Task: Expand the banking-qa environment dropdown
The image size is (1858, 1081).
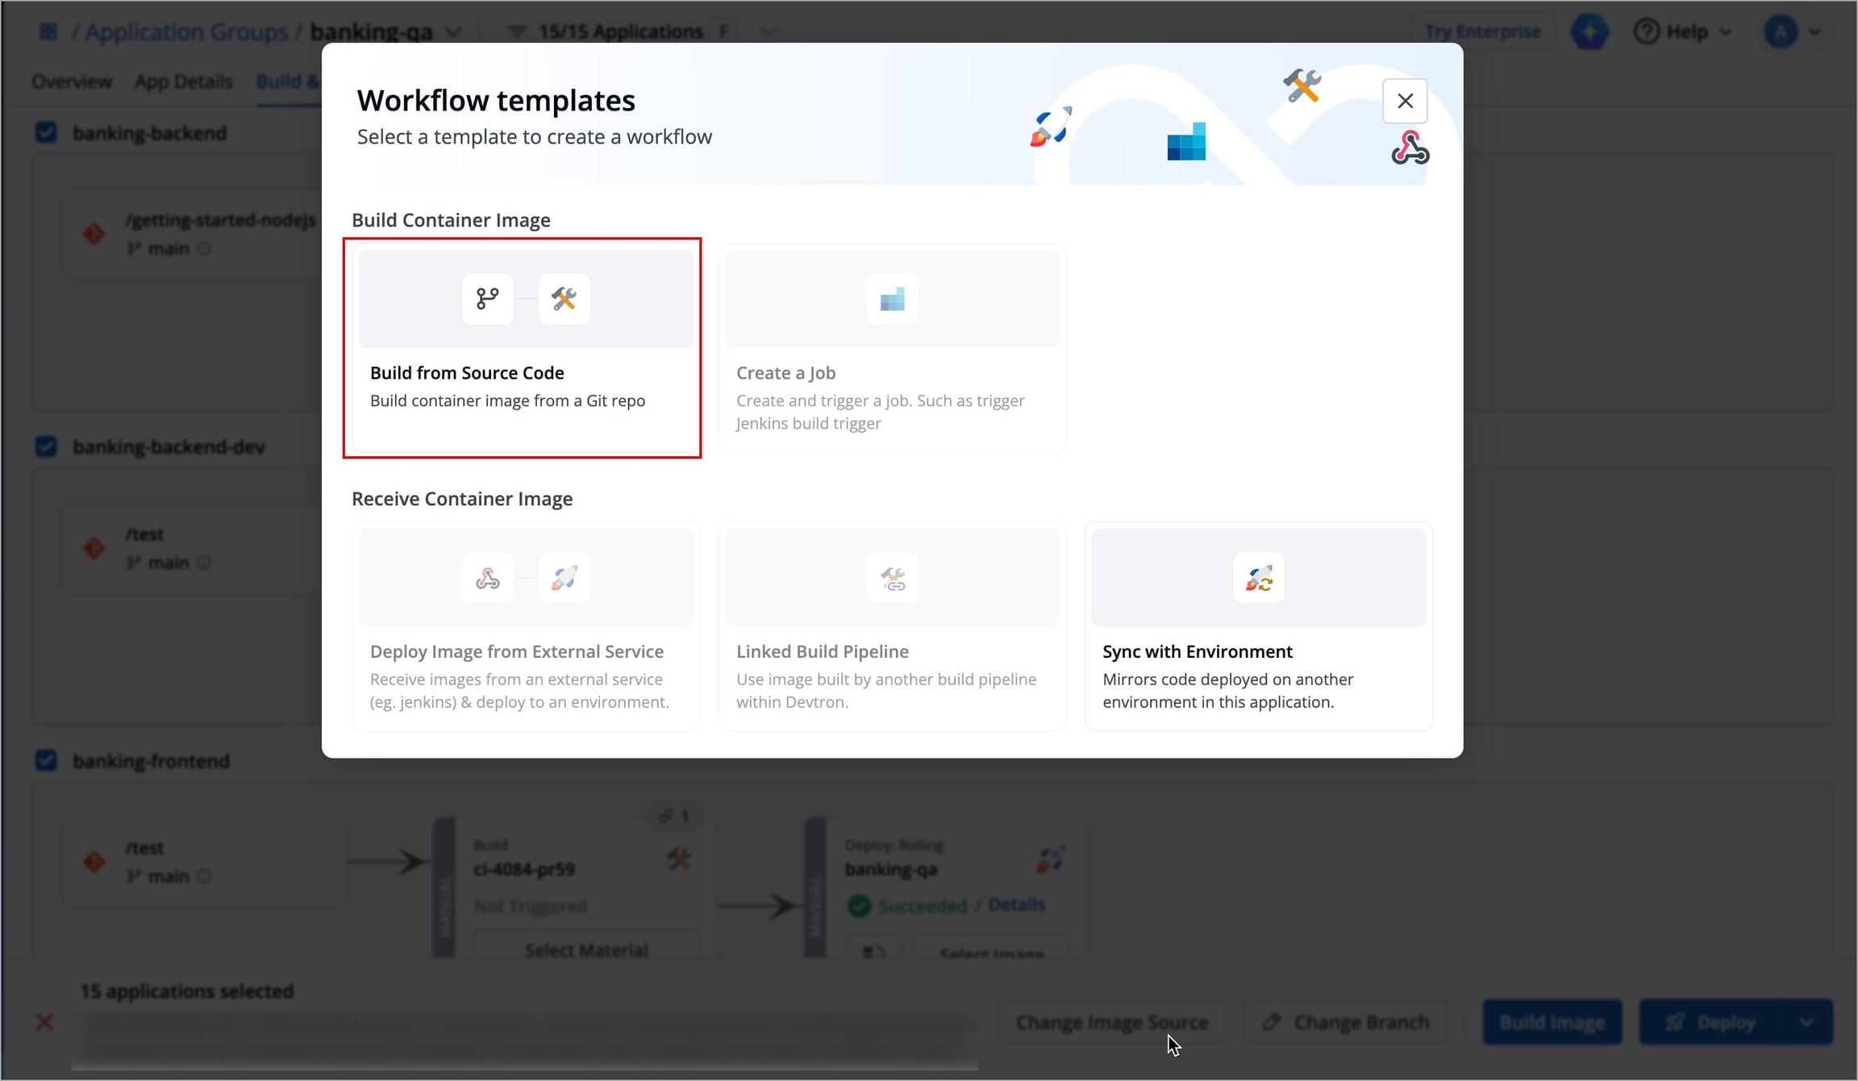Action: pyautogui.click(x=454, y=32)
